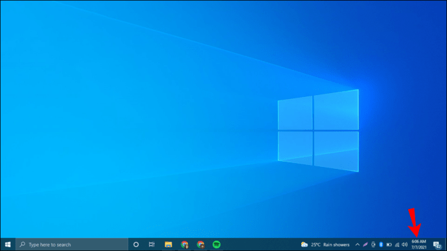Open Cortana from the taskbar circle icon
Screen dimensions: 447x251
tap(136, 245)
